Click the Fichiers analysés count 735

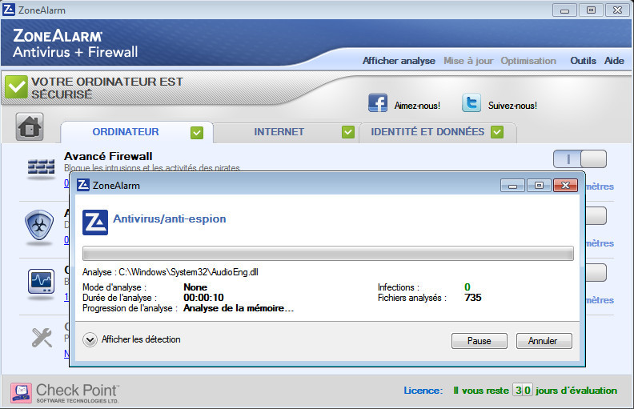click(472, 298)
